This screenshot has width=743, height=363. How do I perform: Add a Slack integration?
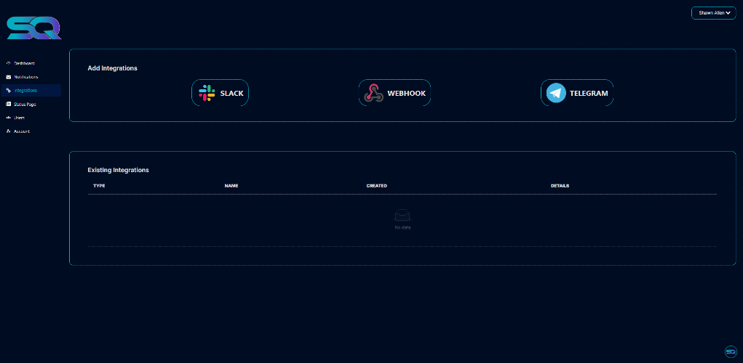click(220, 93)
